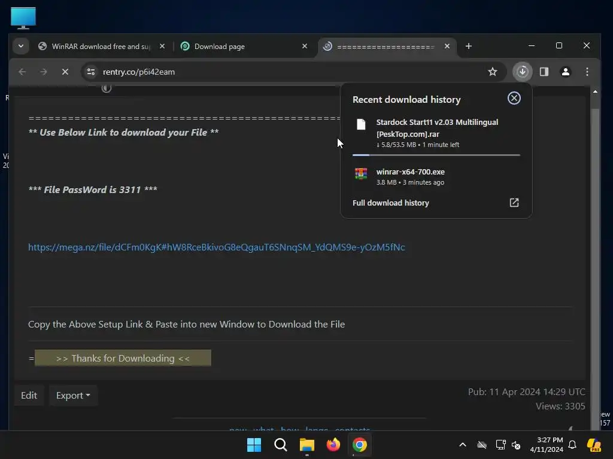Screen dimensions: 613x459
Task: Open the tab search chevron dropdown
Action: point(21,46)
